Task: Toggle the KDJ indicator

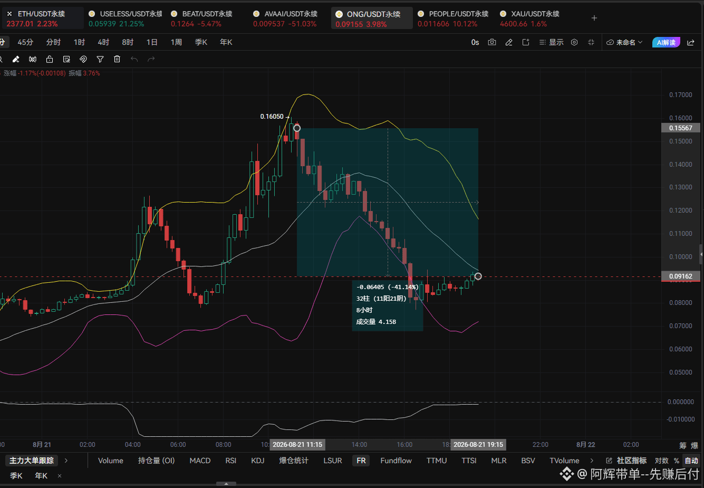Action: (258, 461)
